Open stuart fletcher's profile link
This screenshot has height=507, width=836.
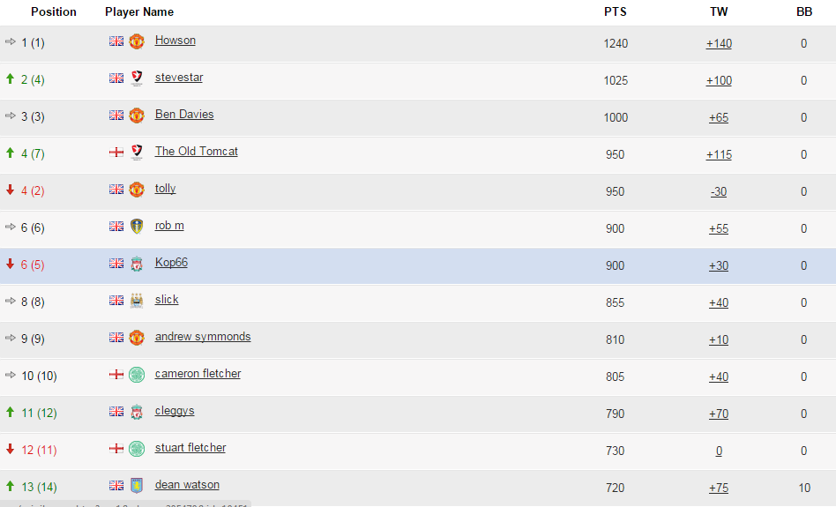(190, 447)
